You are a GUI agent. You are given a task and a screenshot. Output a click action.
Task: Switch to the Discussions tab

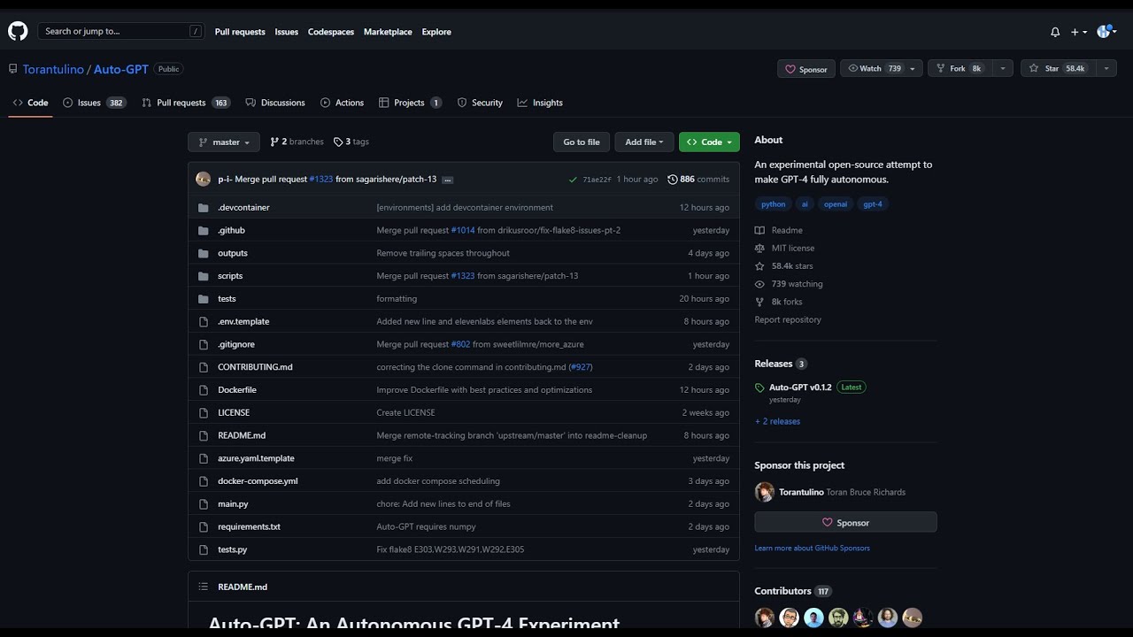point(275,103)
